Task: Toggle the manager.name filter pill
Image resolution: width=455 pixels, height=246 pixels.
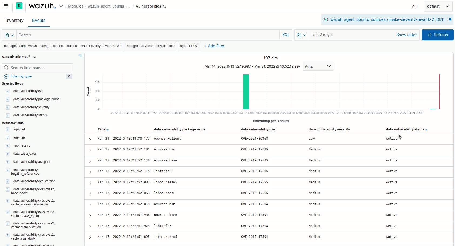Action: tap(62, 46)
